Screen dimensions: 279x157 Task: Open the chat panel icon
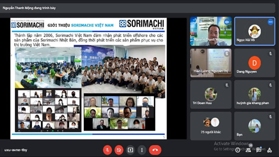[x=259, y=150]
